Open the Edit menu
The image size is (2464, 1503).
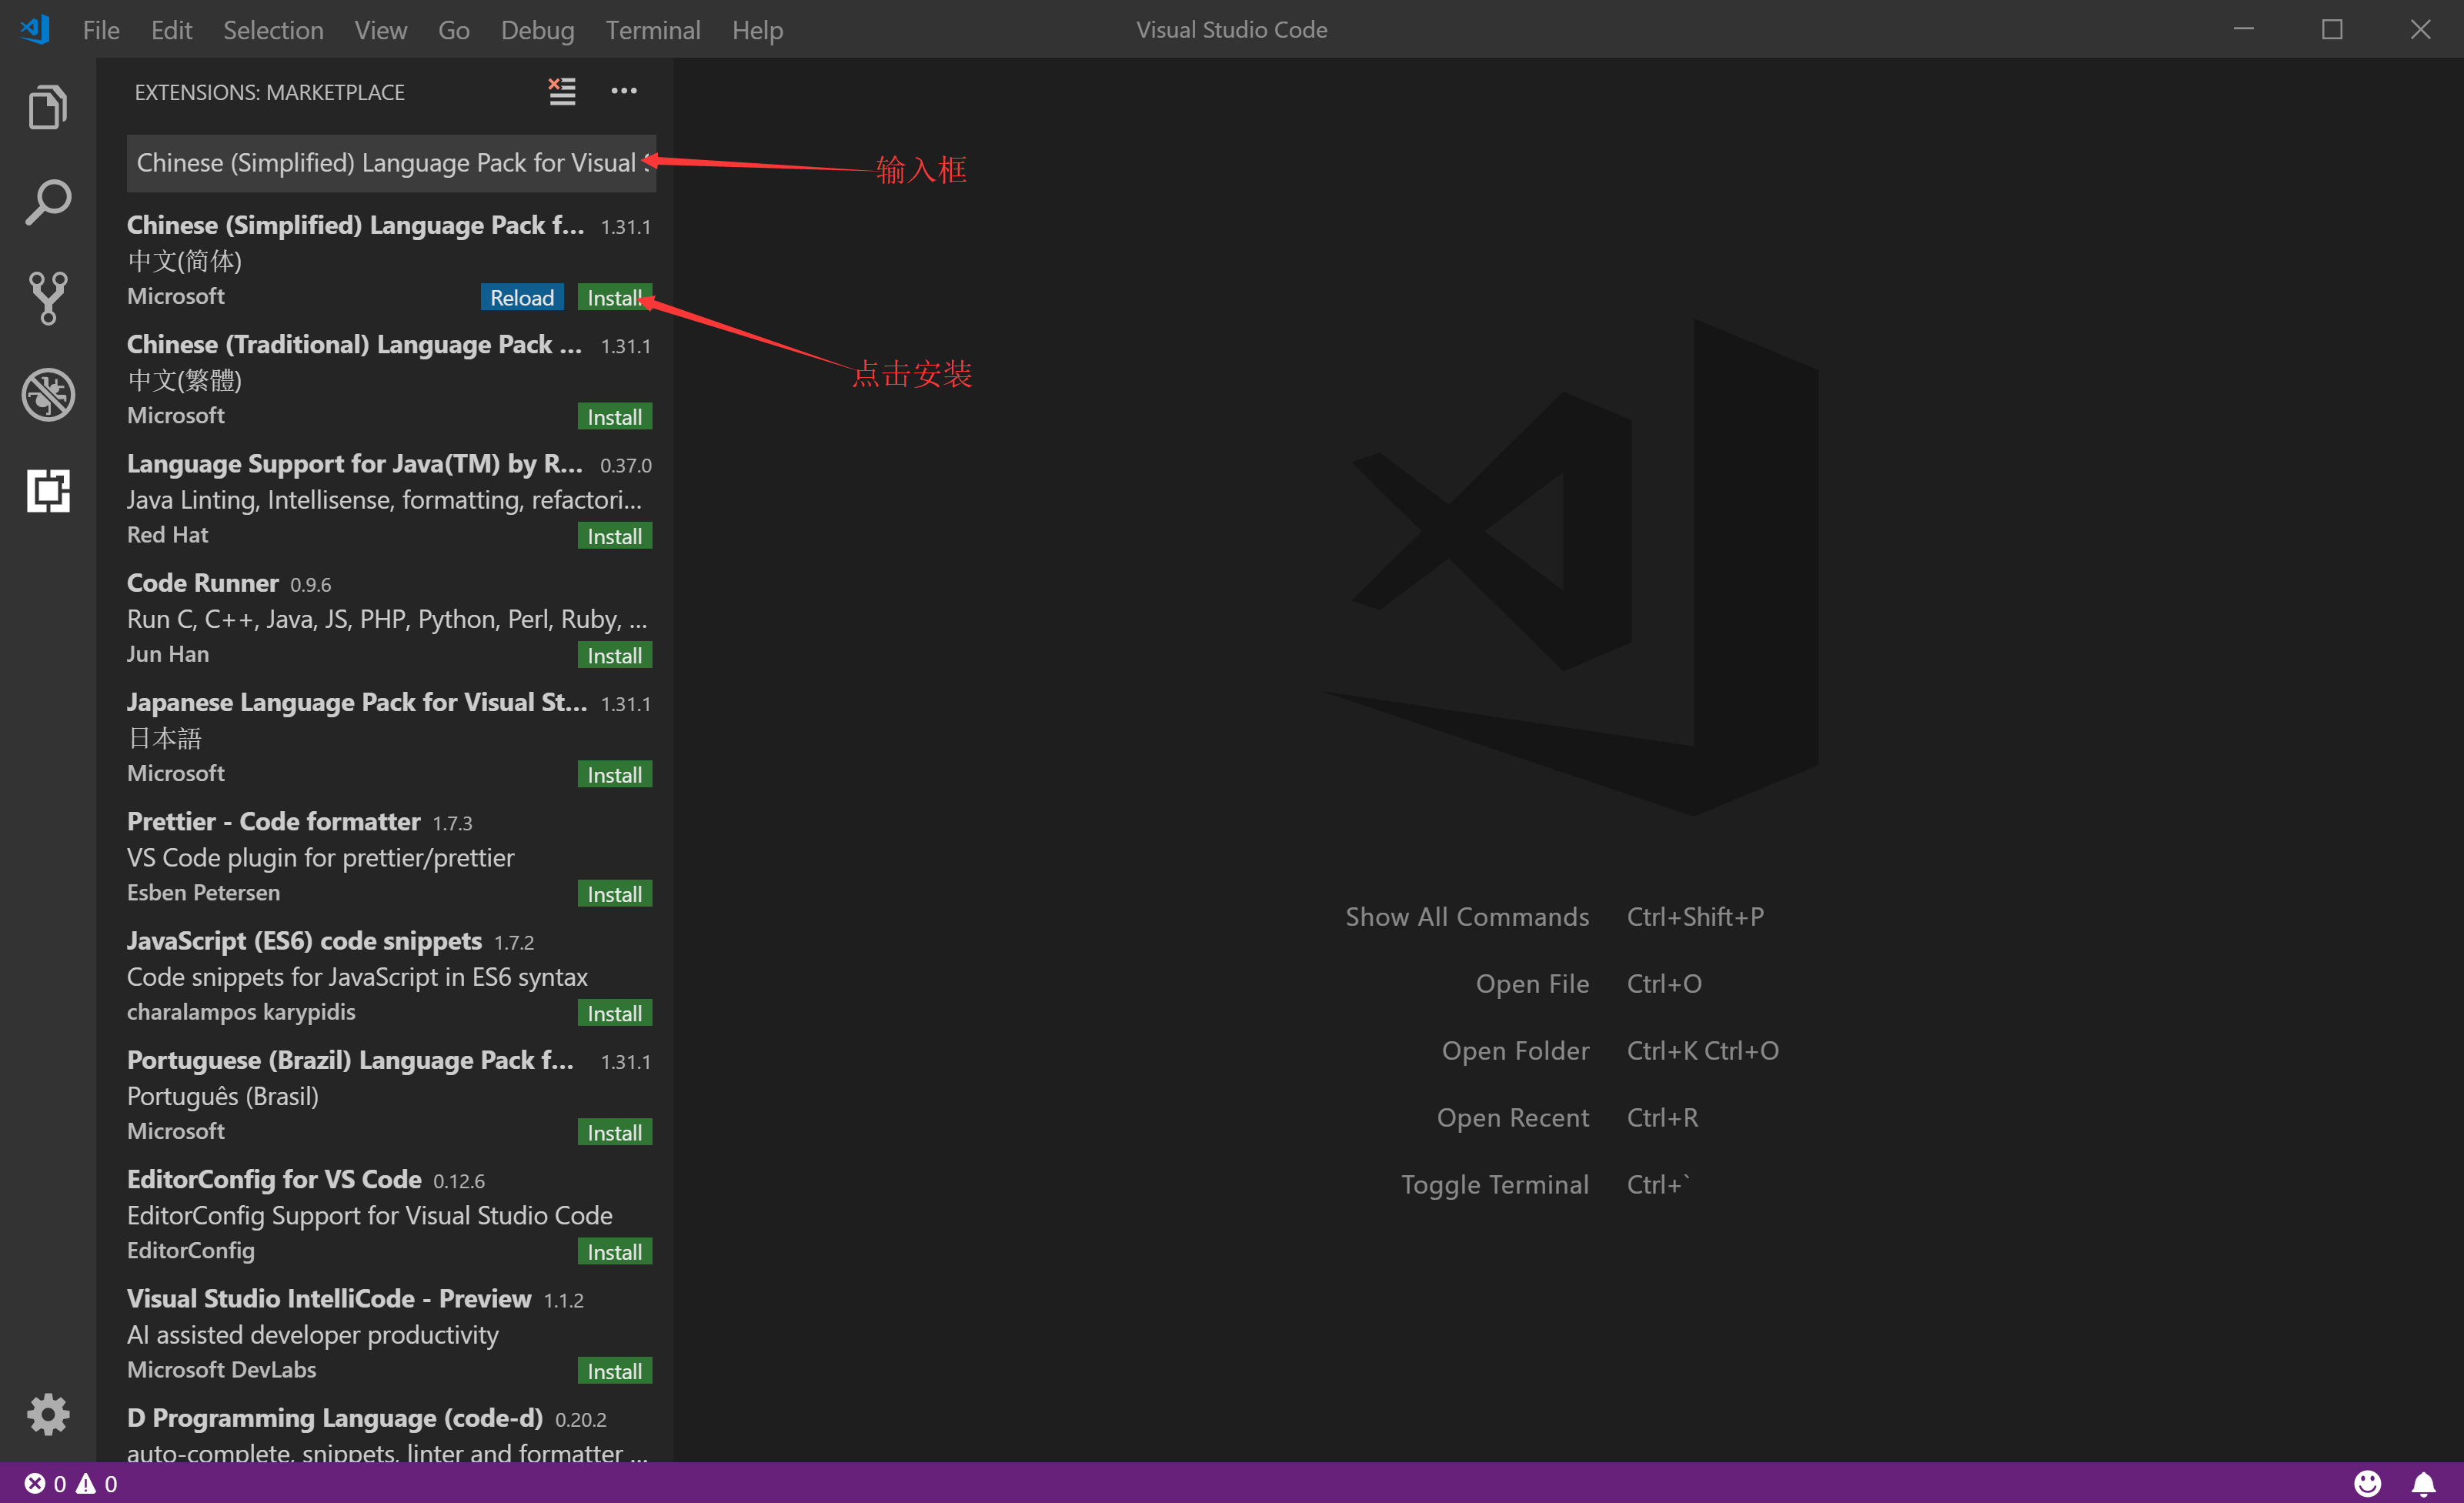(171, 30)
